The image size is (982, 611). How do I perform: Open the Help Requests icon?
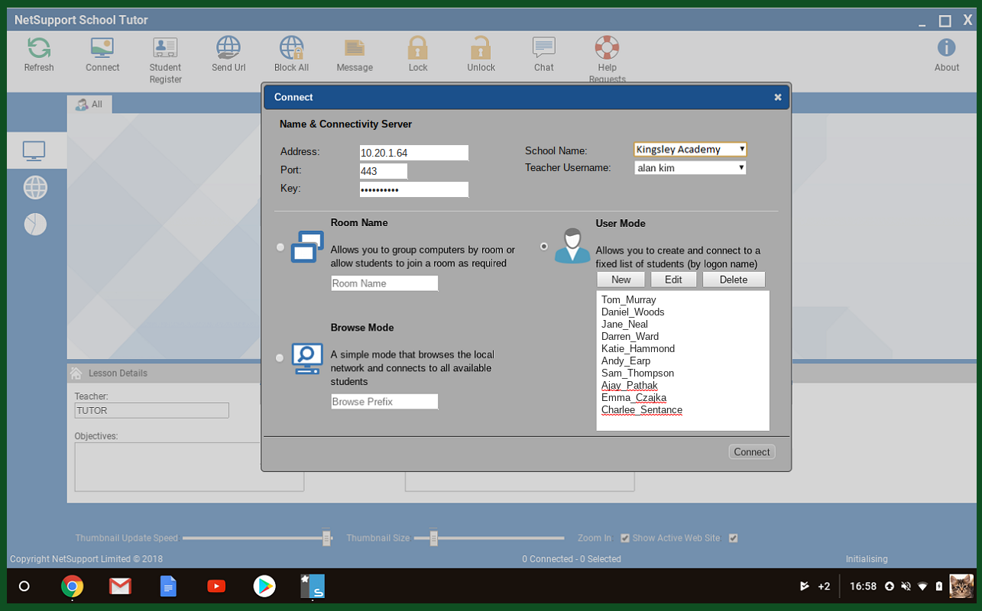pyautogui.click(x=607, y=49)
